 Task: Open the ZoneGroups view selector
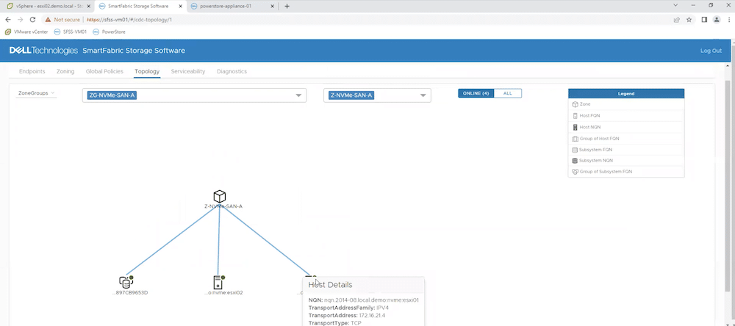[x=36, y=93]
